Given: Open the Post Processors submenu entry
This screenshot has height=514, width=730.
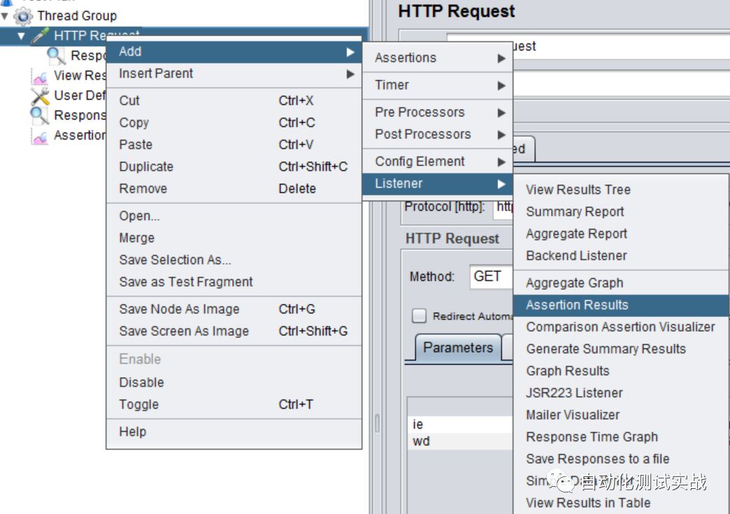Looking at the screenshot, I should pyautogui.click(x=437, y=134).
